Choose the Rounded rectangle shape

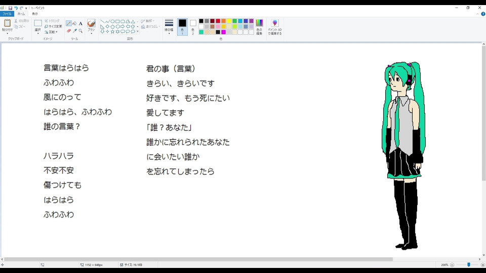[x=123, y=21]
